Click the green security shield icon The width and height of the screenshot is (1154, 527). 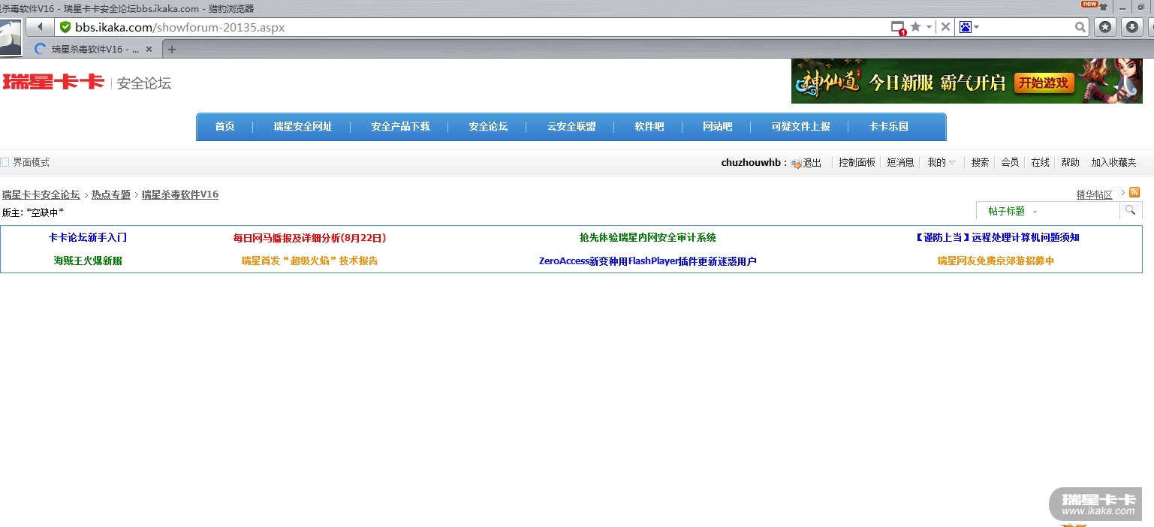65,27
